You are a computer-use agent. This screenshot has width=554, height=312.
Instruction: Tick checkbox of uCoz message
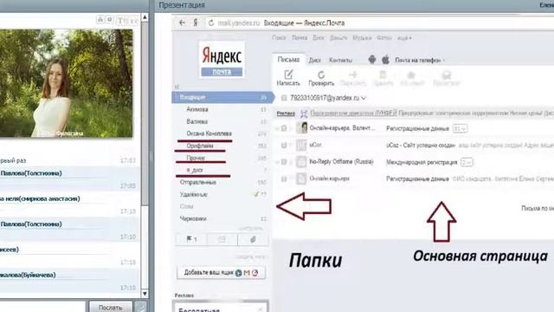click(x=284, y=145)
